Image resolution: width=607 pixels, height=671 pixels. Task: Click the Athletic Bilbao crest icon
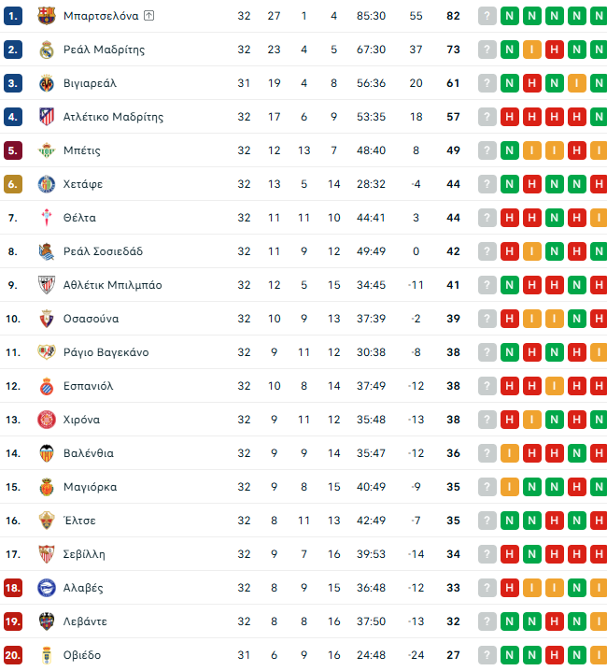(x=46, y=285)
